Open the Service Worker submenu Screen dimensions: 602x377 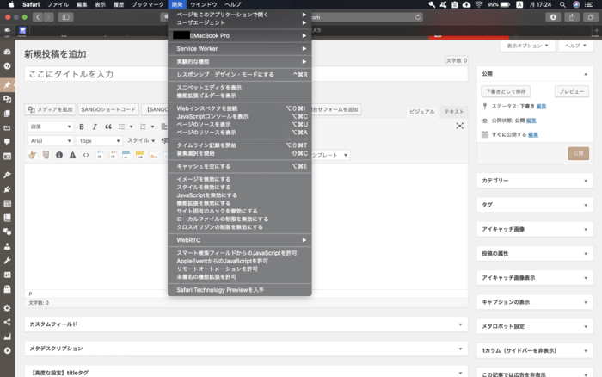click(240, 48)
